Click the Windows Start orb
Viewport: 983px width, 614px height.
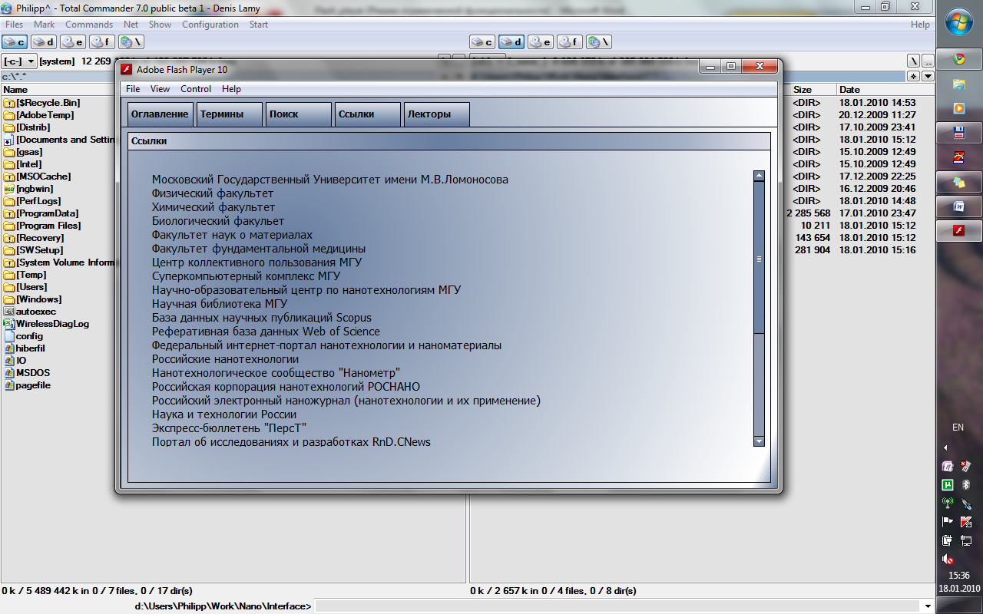[x=959, y=21]
